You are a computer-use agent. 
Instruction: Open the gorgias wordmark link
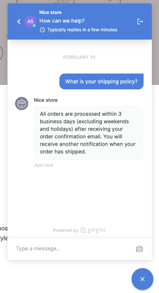(x=97, y=230)
